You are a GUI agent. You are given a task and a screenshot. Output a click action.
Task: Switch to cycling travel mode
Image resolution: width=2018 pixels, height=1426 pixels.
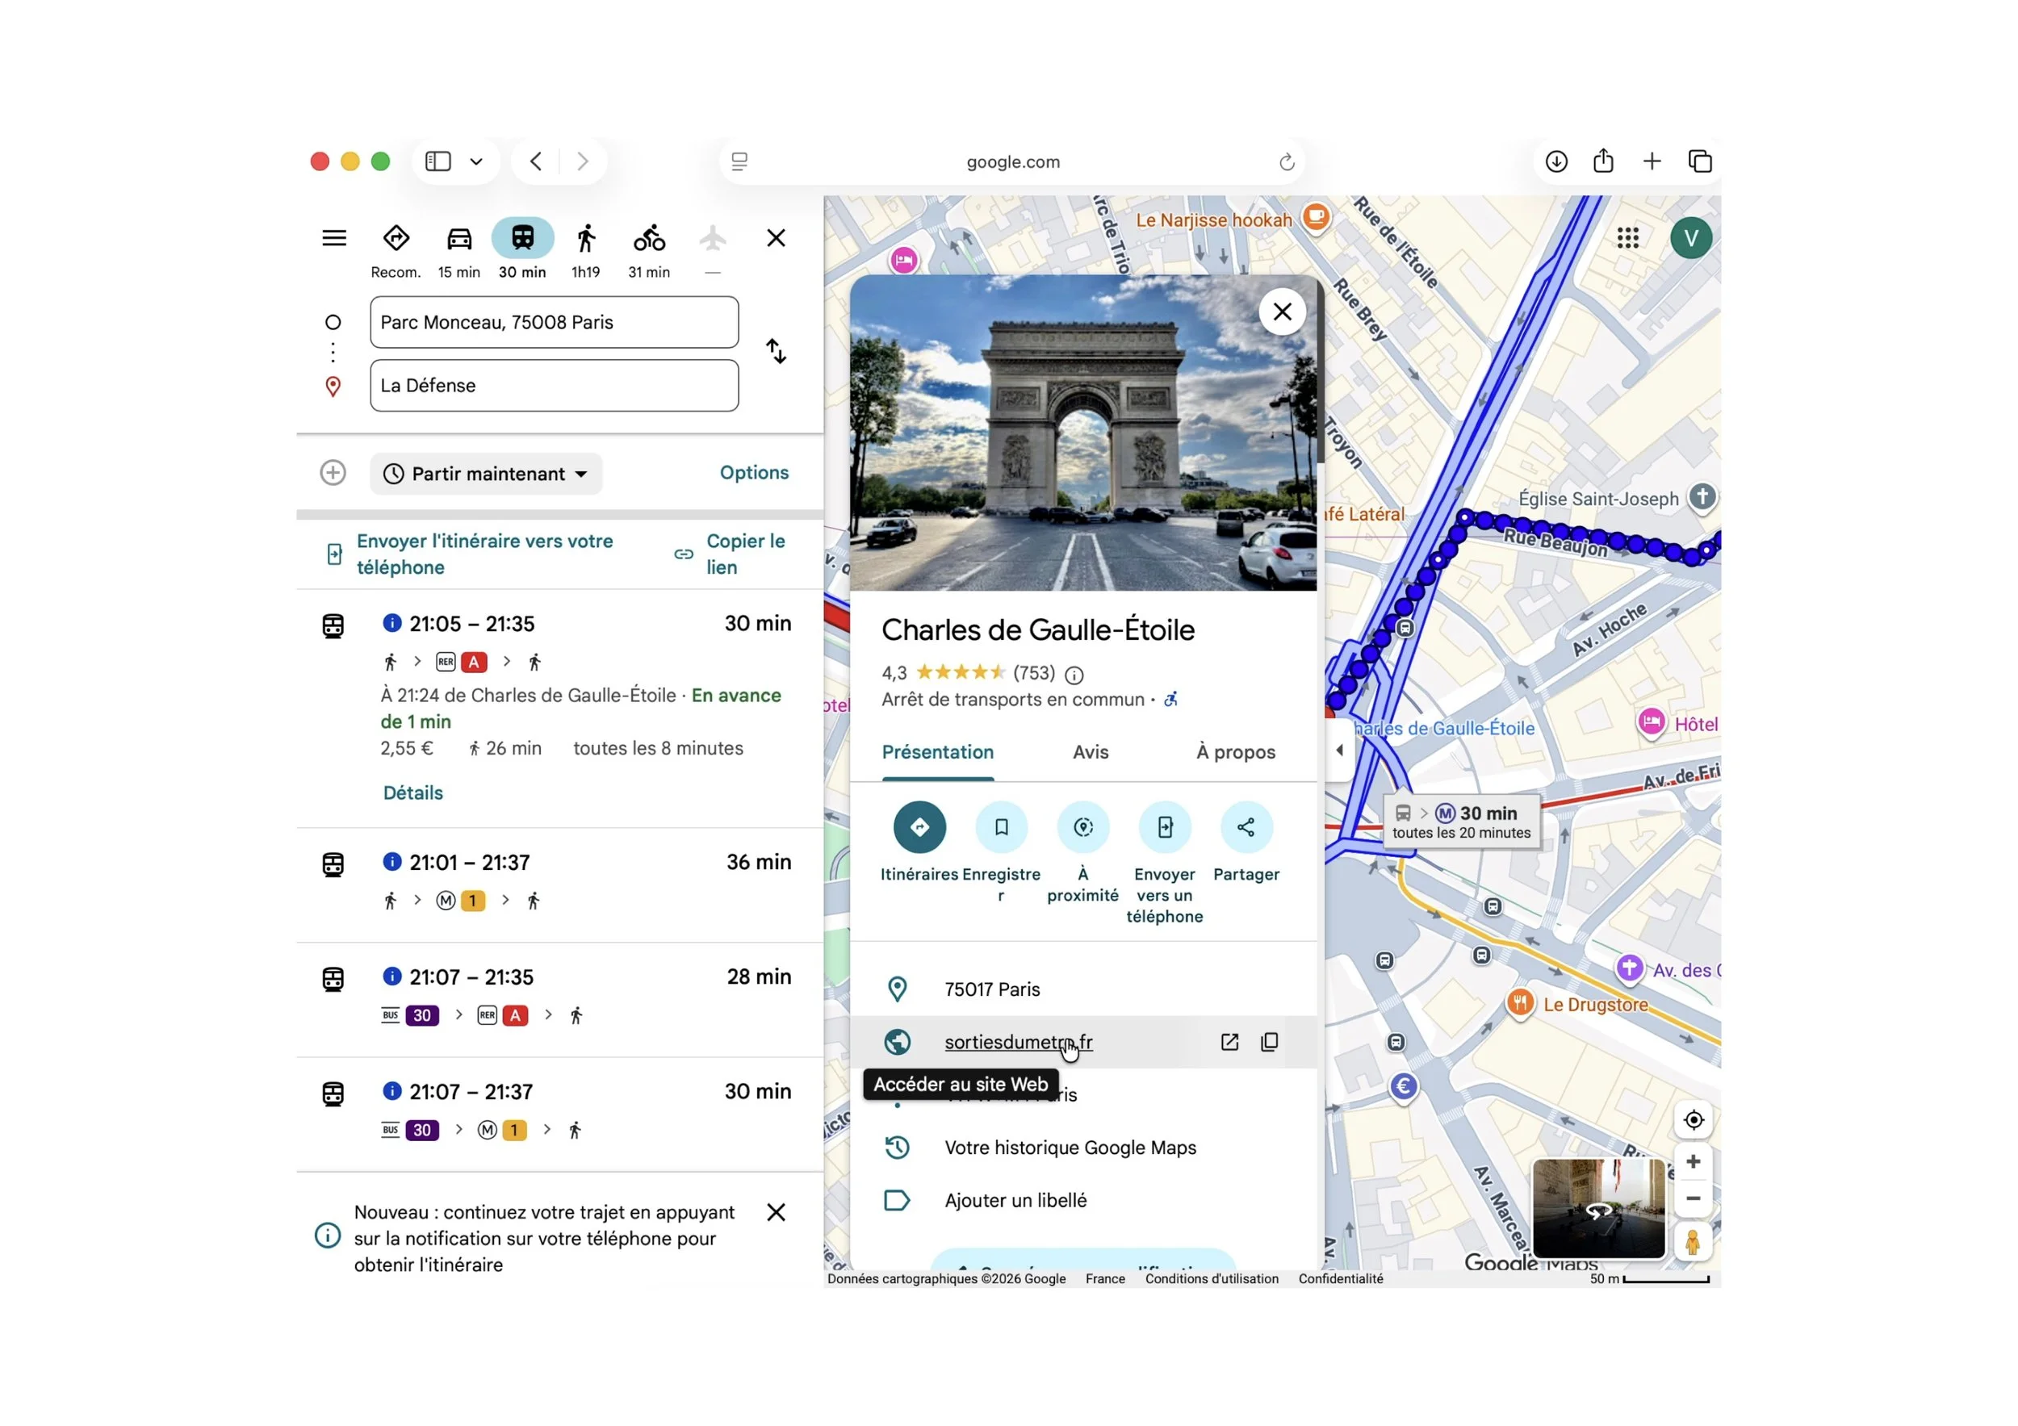(x=649, y=238)
